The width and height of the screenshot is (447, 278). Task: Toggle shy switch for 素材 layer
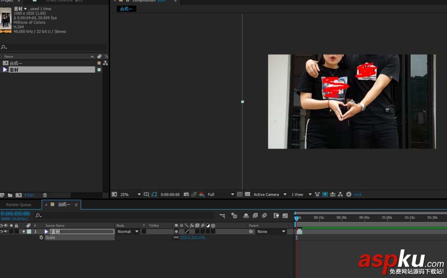[176, 232]
